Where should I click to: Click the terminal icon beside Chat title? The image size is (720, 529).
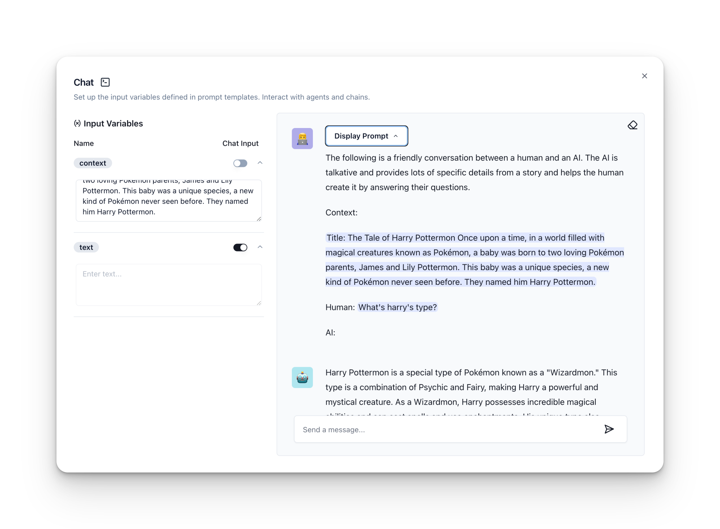(105, 82)
